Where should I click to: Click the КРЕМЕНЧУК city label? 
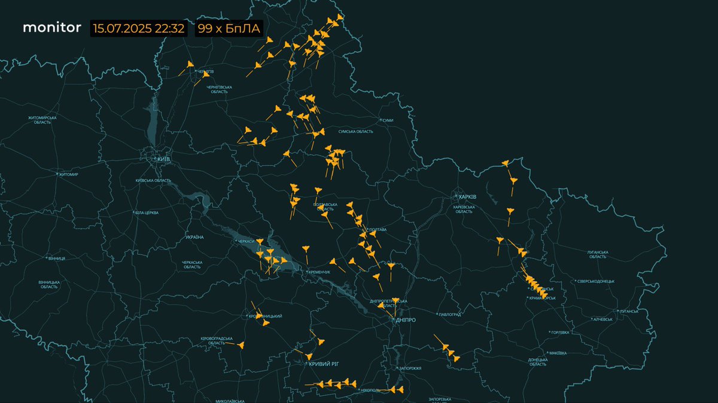click(x=320, y=272)
